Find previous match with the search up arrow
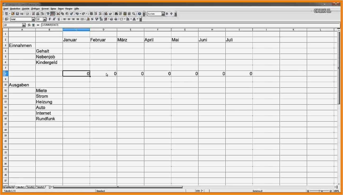The image size is (343, 195). click(x=171, y=14)
